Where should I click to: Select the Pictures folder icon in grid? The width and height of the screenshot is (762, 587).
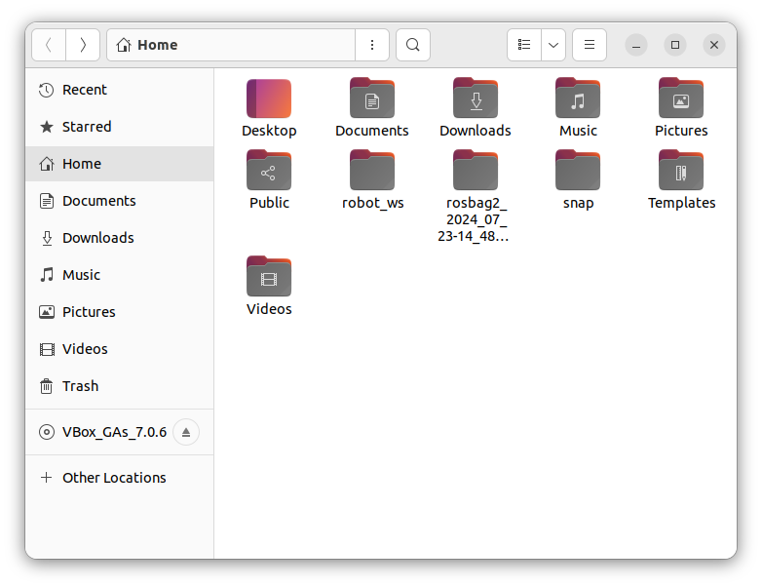(681, 98)
